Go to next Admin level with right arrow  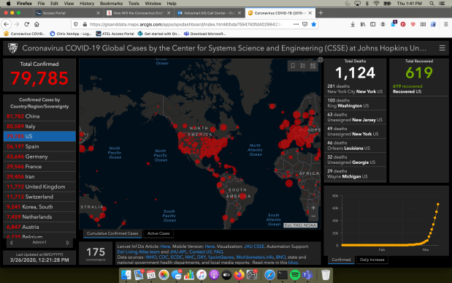point(68,243)
